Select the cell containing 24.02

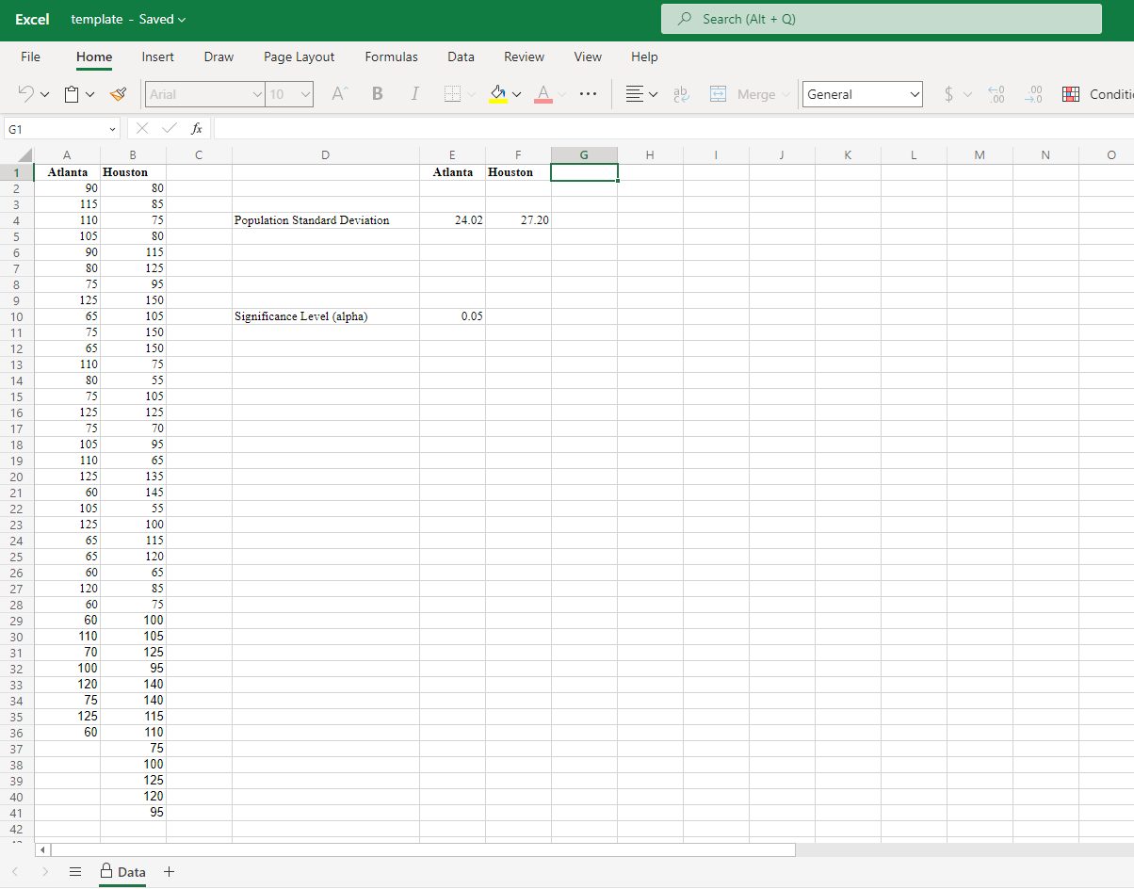pyautogui.click(x=453, y=220)
